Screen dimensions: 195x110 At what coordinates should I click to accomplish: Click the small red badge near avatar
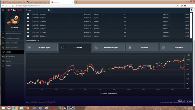9,23
